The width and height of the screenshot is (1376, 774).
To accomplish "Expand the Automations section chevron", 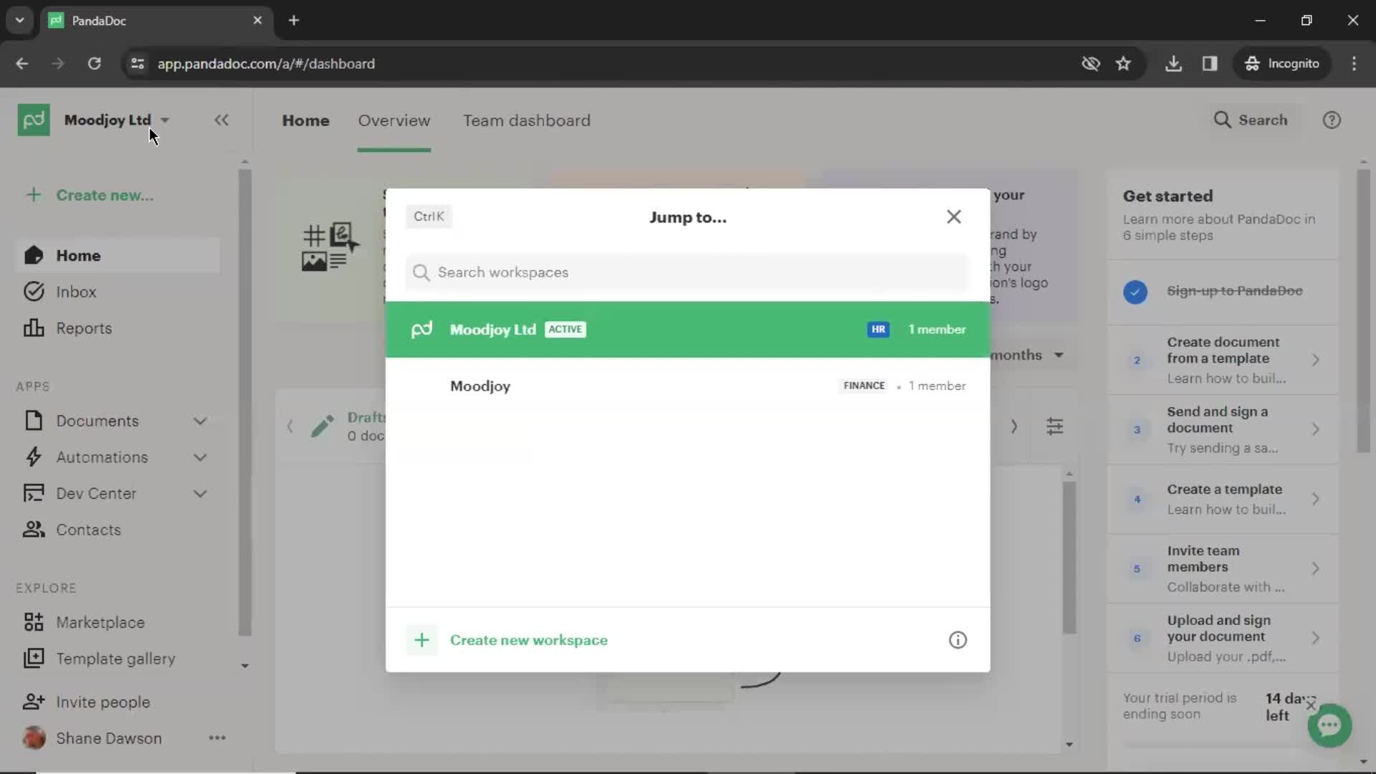I will point(201,457).
